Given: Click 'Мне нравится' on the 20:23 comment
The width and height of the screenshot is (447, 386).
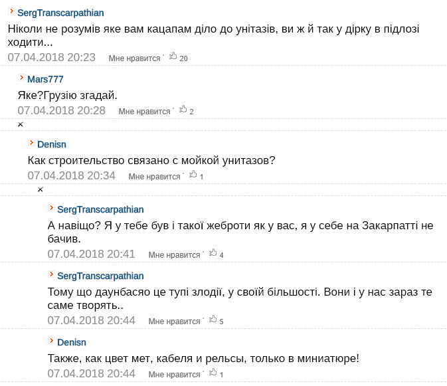Looking at the screenshot, I should [134, 58].
